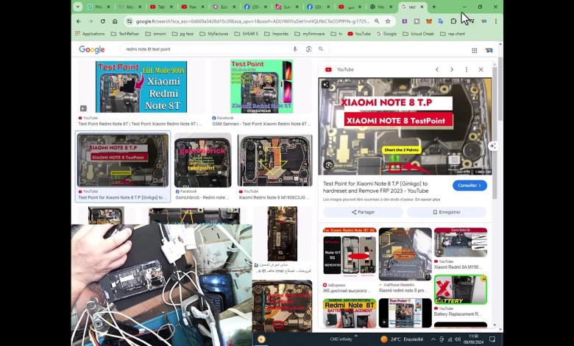
Task: Expand the system tray hidden icons chevron
Action: 433,339
